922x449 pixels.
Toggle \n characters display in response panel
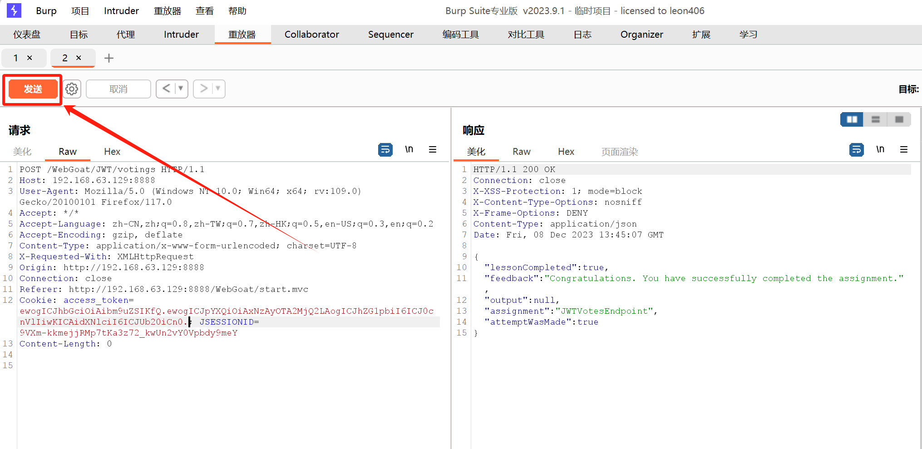[x=880, y=149]
